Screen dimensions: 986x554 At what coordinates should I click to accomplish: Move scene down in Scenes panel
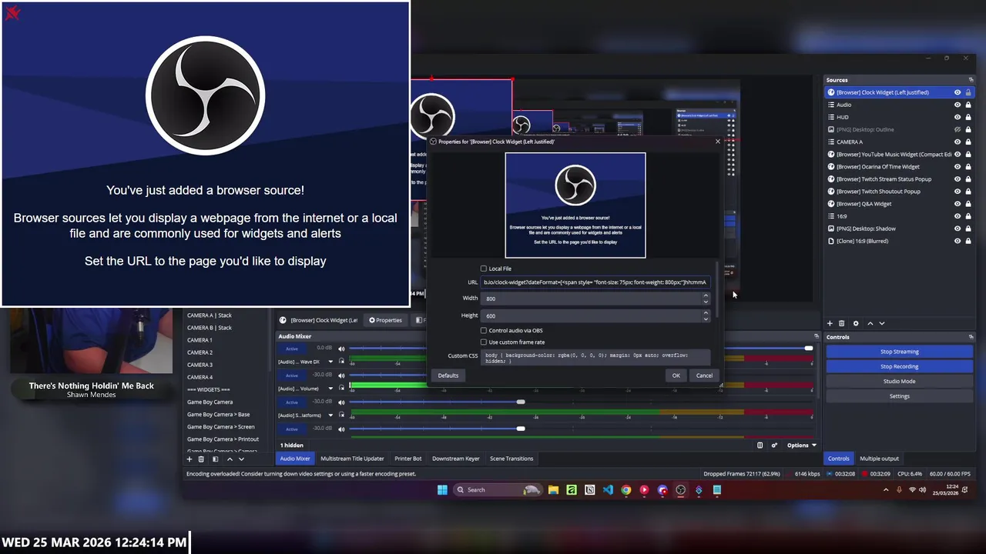coord(241,459)
